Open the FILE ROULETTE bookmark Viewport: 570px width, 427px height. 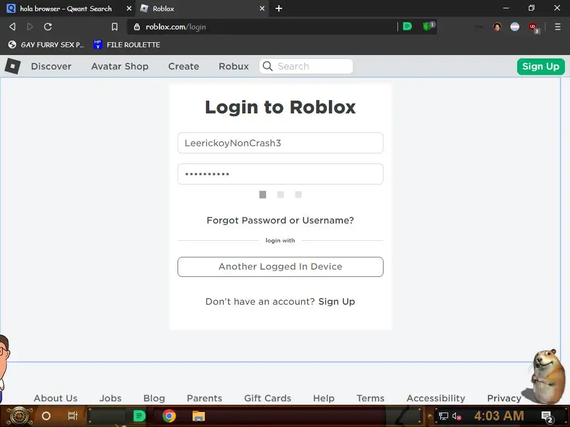pyautogui.click(x=127, y=44)
